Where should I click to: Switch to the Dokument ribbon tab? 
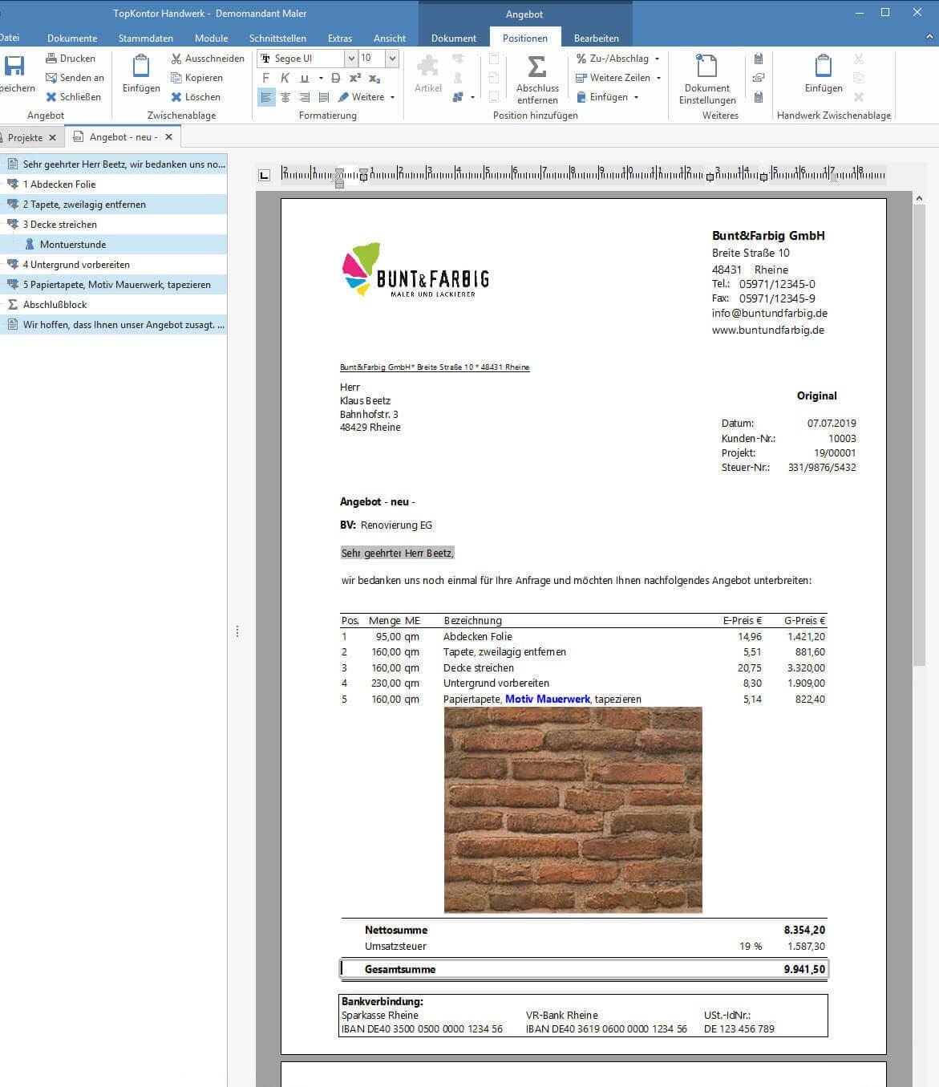[x=454, y=38]
